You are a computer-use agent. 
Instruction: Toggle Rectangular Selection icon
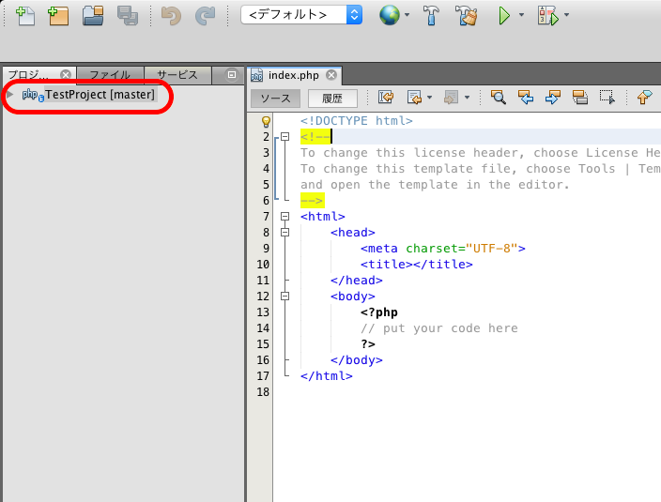pyautogui.click(x=607, y=98)
